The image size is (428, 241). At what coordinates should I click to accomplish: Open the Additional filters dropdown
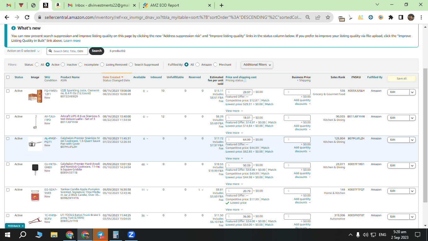coord(257,65)
